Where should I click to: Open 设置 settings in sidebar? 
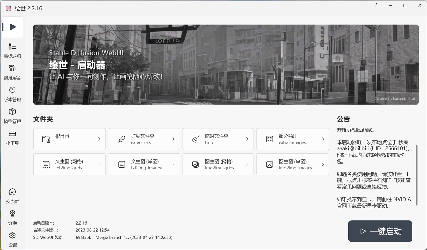[12, 239]
